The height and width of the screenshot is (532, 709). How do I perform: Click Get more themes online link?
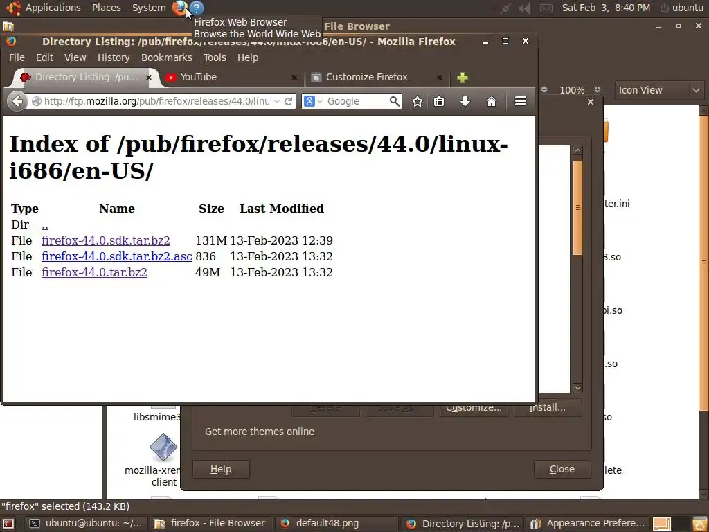[259, 432]
